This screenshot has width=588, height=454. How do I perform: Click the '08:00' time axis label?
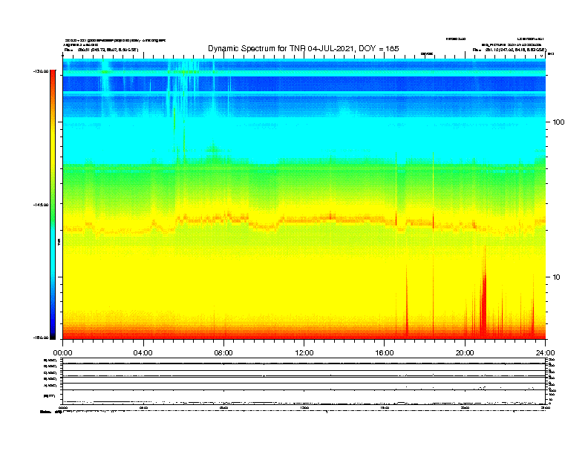pyautogui.click(x=223, y=353)
